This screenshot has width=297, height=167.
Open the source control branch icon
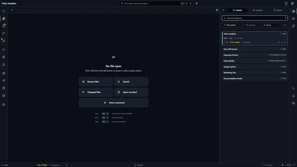(4, 33)
